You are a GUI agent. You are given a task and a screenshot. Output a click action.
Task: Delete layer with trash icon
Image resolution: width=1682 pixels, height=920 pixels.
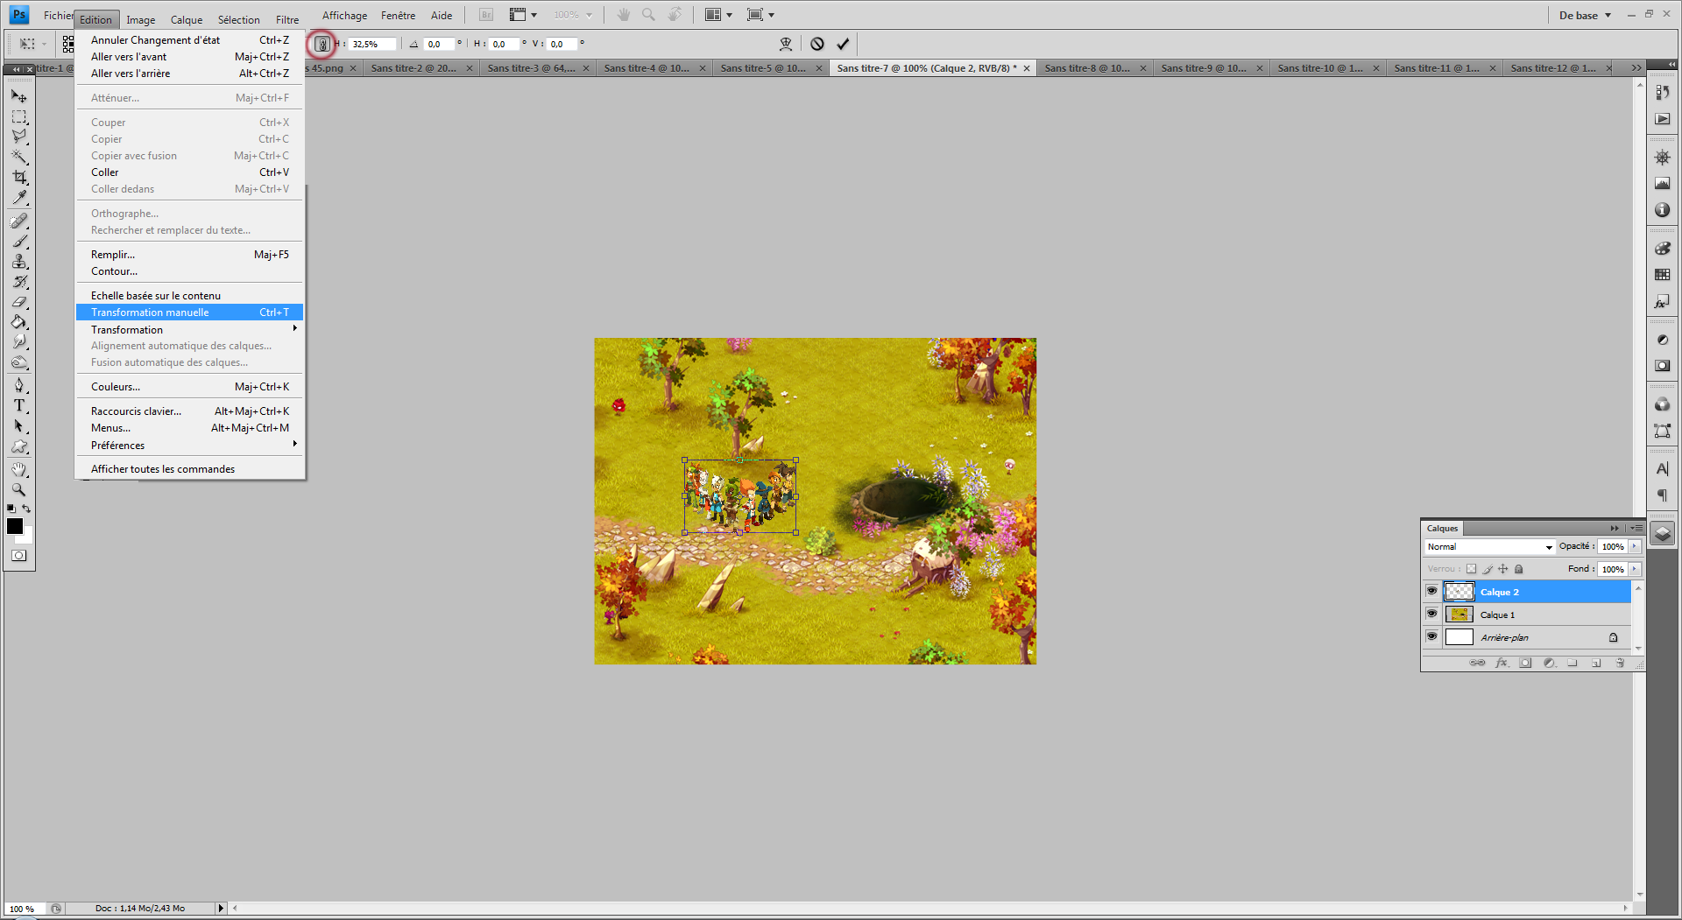tap(1620, 663)
